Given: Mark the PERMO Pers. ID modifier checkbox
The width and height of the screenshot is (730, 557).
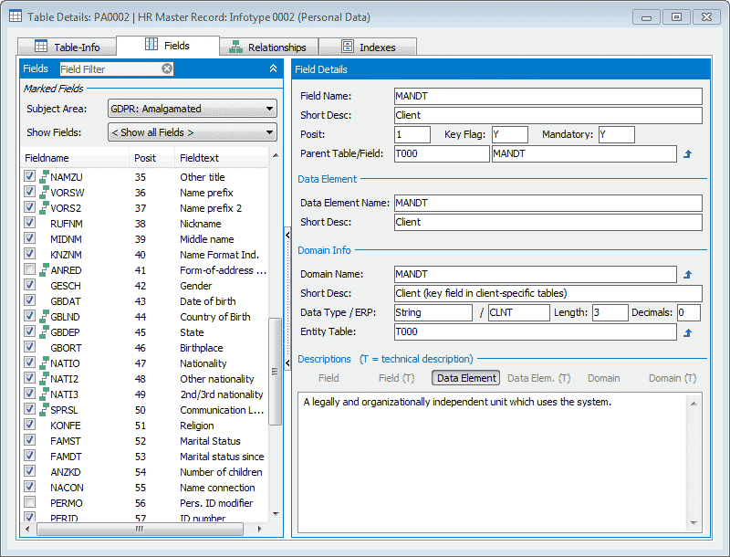Looking at the screenshot, I should [x=29, y=502].
